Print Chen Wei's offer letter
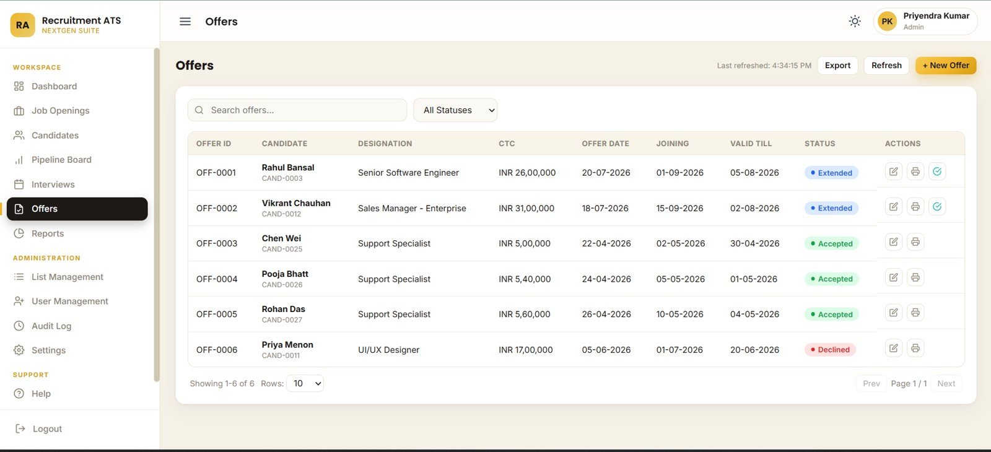Screen dimensions: 991x452 coord(915,242)
